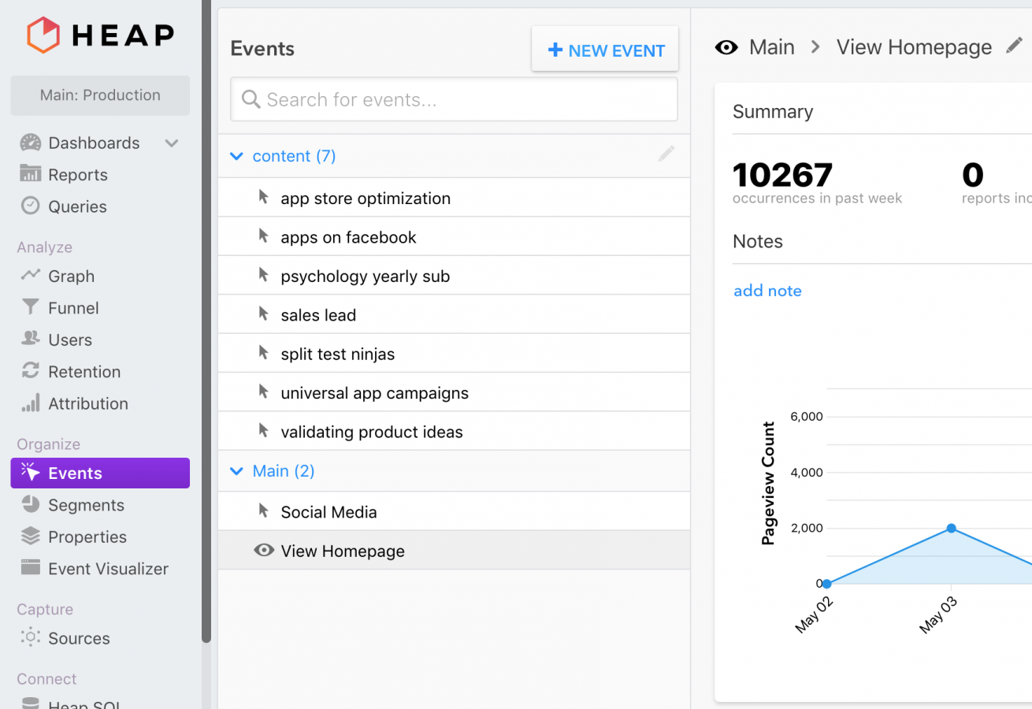Select the Funnel tool icon

[x=29, y=307]
